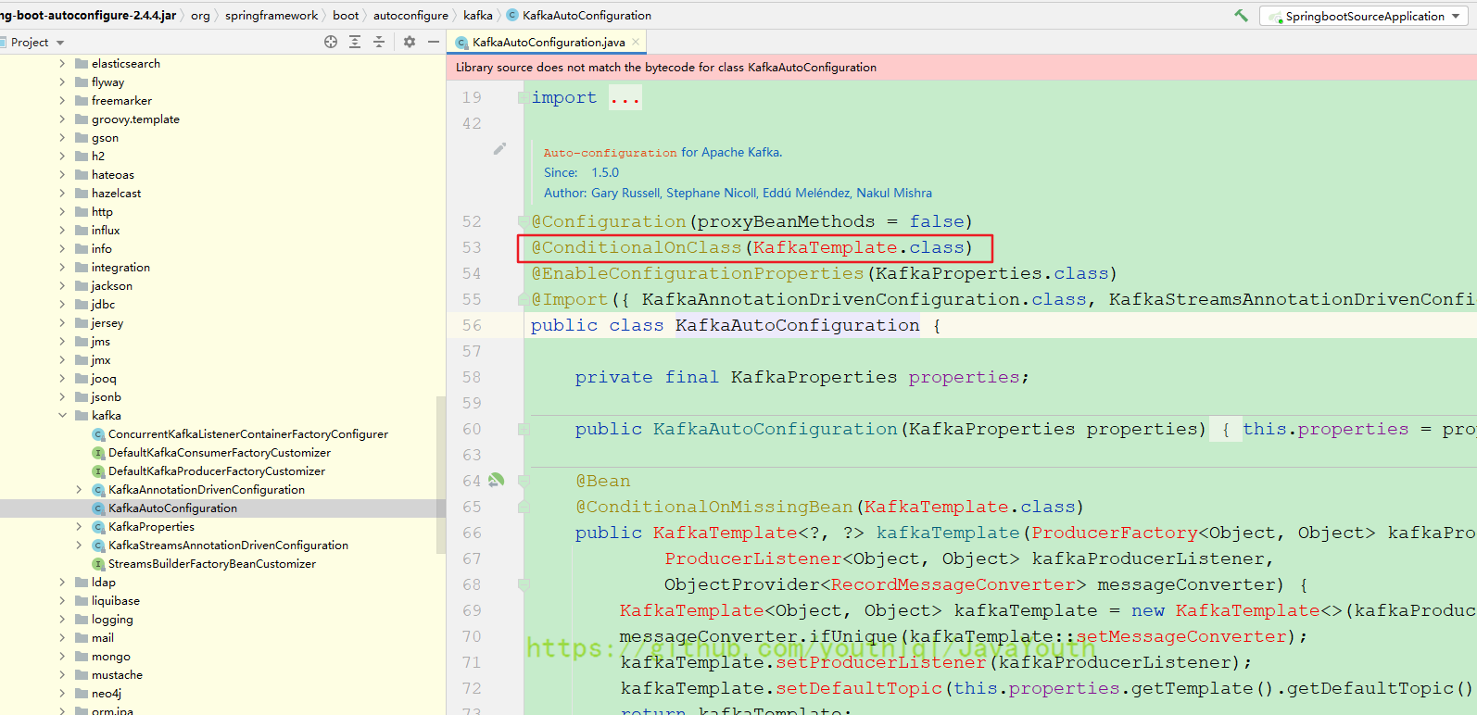Toggle the constructor fold marker on line 60
1477x715 pixels.
tap(524, 429)
